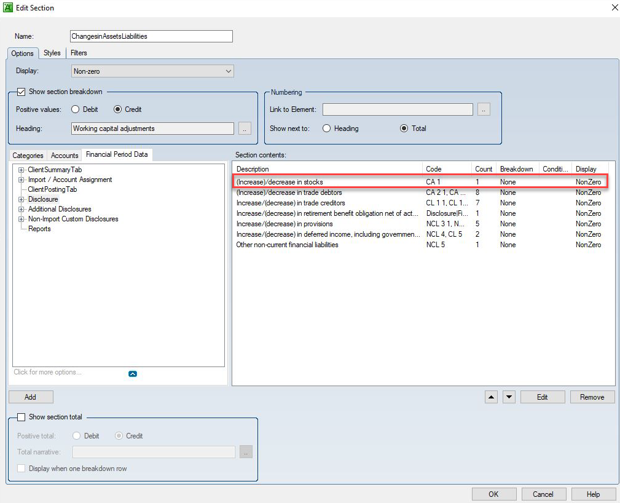Click the application icon in the title bar
The image size is (620, 503).
pyautogui.click(x=9, y=7)
